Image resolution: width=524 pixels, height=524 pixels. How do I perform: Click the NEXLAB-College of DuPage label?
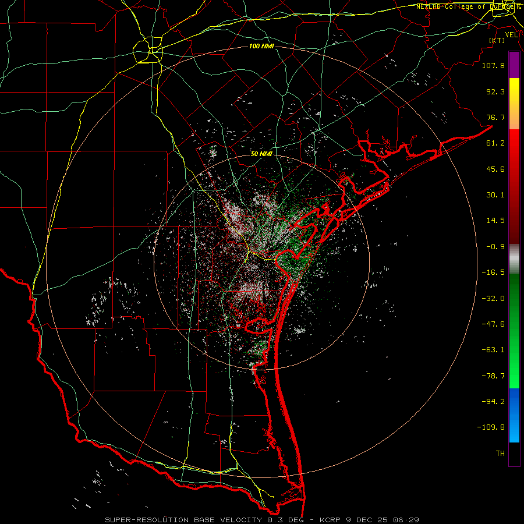[468, 6]
